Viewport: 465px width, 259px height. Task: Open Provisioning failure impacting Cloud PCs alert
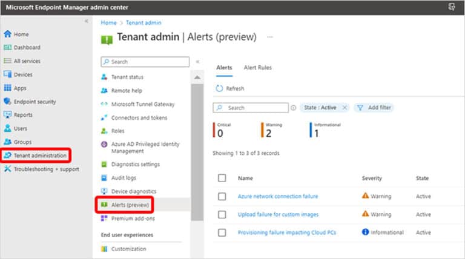(x=287, y=232)
